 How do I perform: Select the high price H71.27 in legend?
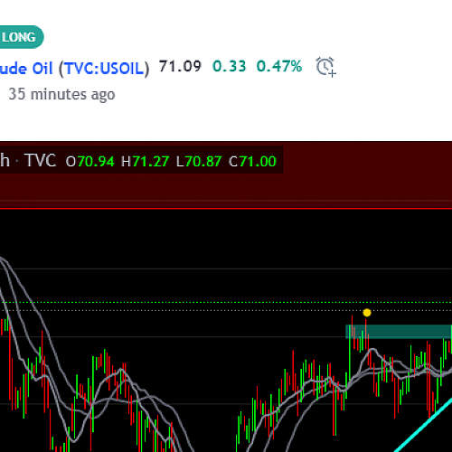click(x=145, y=162)
